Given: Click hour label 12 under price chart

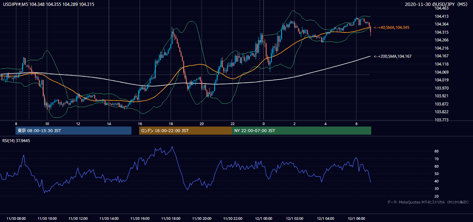Looking at the screenshot, I should [78, 124].
